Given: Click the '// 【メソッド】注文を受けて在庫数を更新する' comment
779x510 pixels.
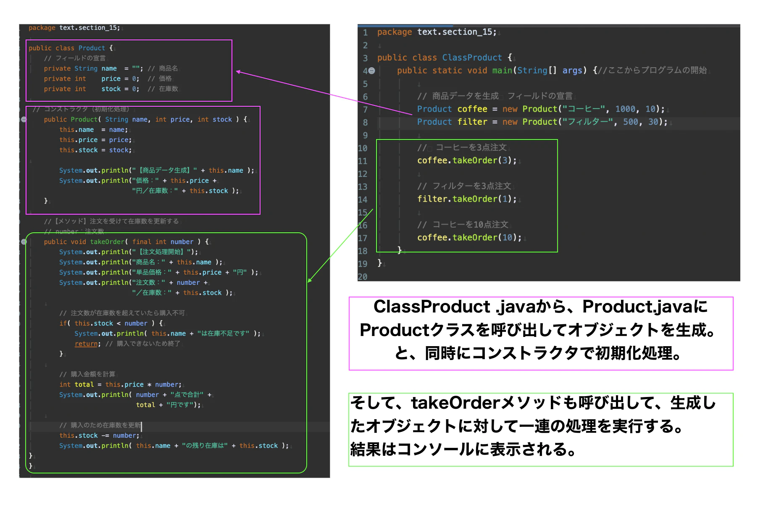Looking at the screenshot, I should [111, 221].
